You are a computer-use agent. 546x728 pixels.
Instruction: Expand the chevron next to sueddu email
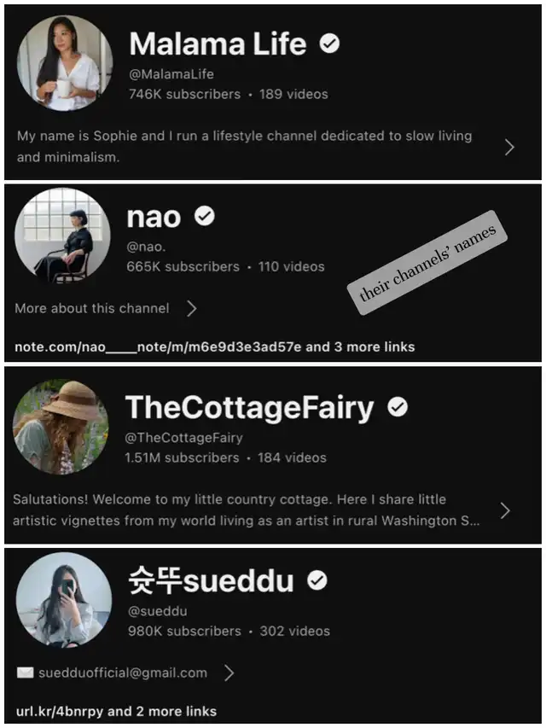pyautogui.click(x=229, y=673)
